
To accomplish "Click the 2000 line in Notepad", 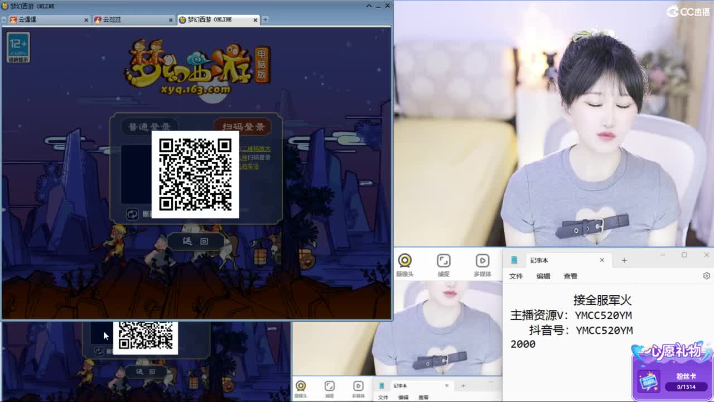I will click(523, 344).
